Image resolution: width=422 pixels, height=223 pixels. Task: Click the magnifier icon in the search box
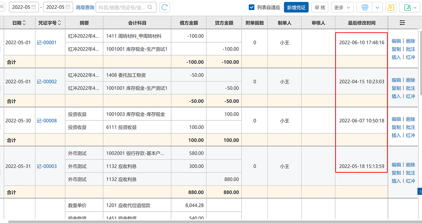150,7
